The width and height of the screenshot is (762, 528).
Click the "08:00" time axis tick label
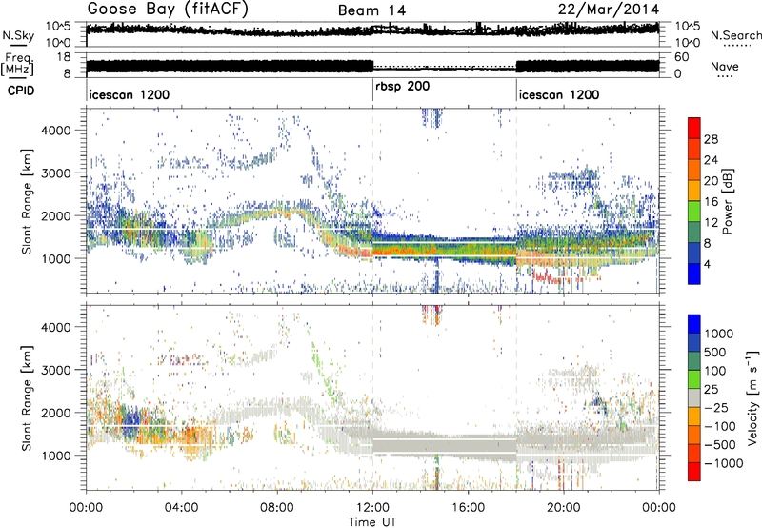pos(277,508)
